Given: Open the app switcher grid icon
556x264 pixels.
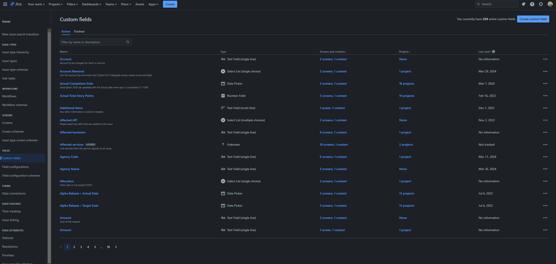Looking at the screenshot, I should pyautogui.click(x=5, y=4).
